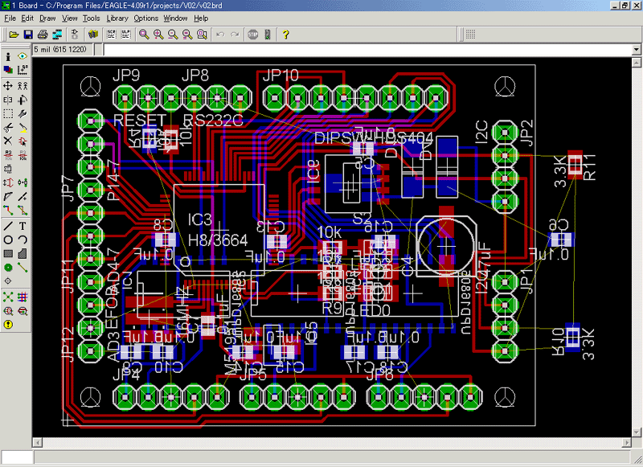Click the Save floppy disk icon
The width and height of the screenshot is (643, 467).
[x=28, y=35]
